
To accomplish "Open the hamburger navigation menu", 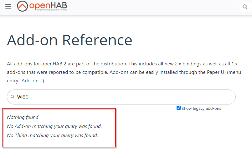I will 8,6.
